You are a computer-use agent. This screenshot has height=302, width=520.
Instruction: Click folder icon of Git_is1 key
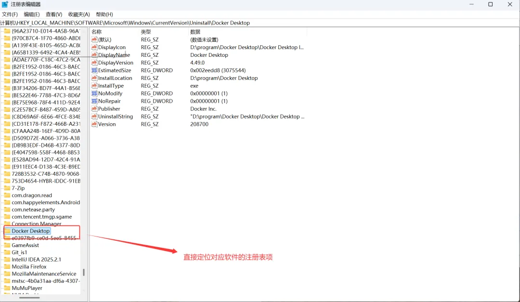pos(7,252)
